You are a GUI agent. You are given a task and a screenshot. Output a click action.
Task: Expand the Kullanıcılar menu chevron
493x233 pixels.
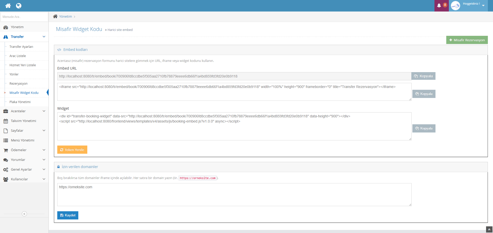(44, 179)
